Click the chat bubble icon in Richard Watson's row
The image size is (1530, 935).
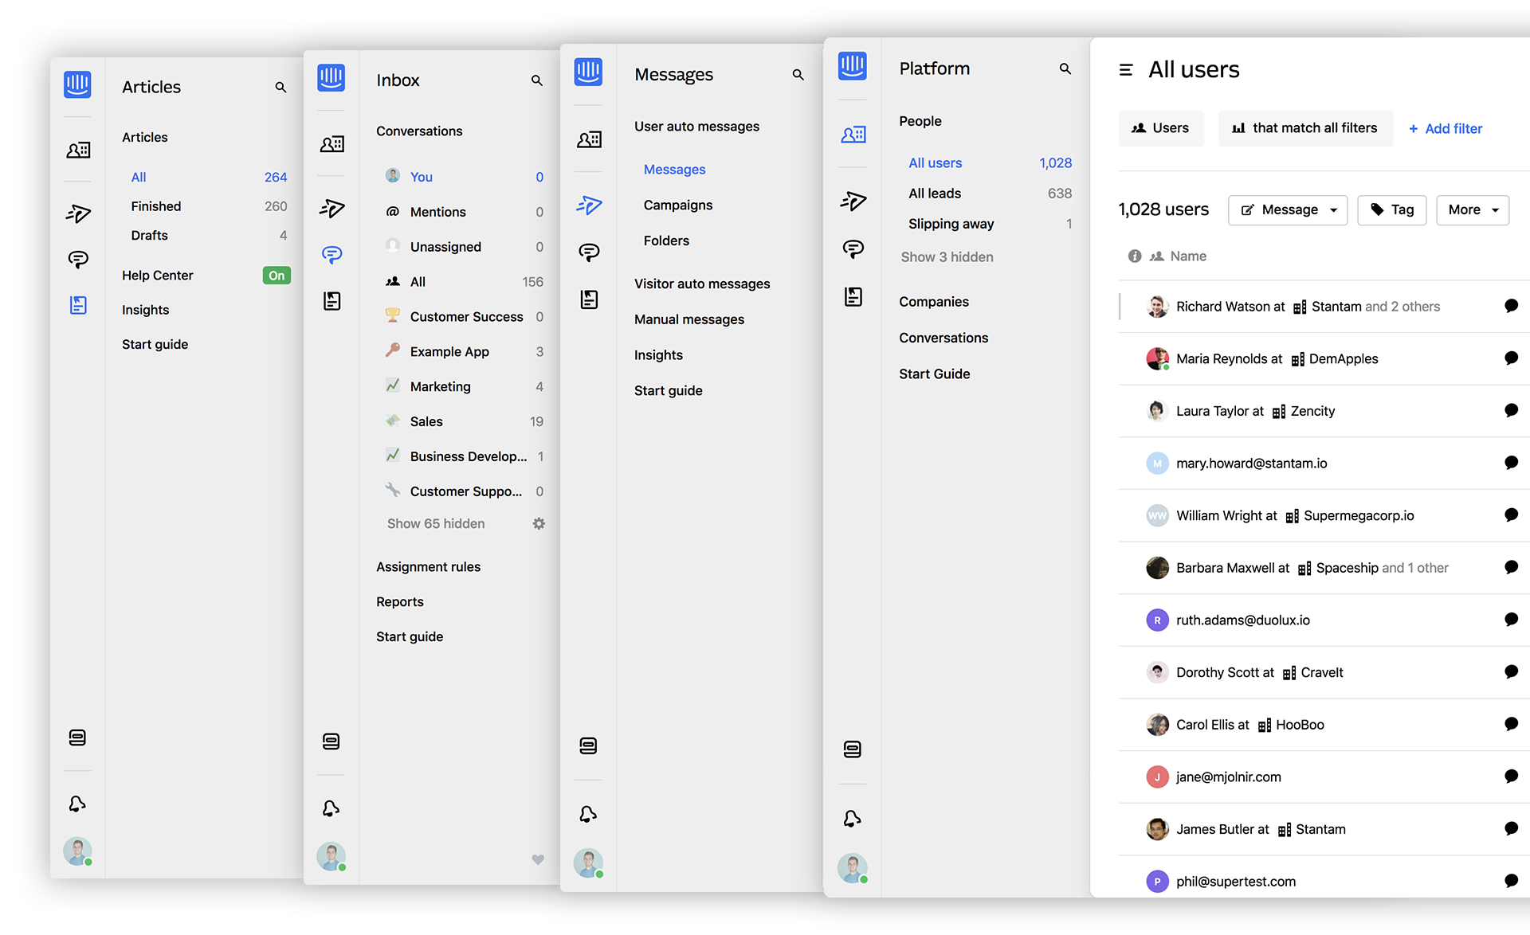click(1511, 306)
